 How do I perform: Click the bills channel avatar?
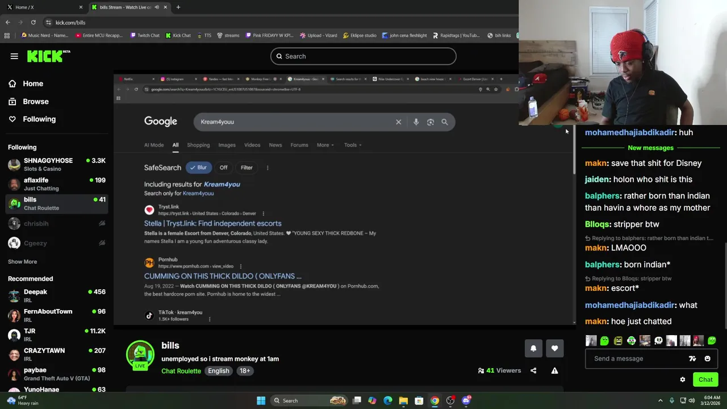coord(140,354)
